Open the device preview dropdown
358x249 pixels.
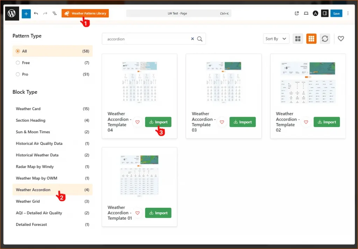pos(306,13)
